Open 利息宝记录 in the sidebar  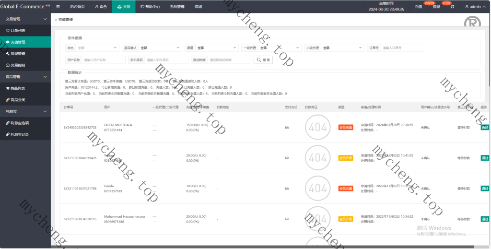point(20,134)
